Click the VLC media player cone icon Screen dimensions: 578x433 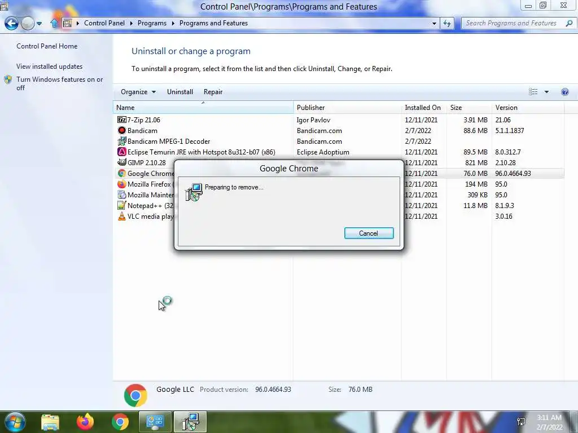click(122, 216)
